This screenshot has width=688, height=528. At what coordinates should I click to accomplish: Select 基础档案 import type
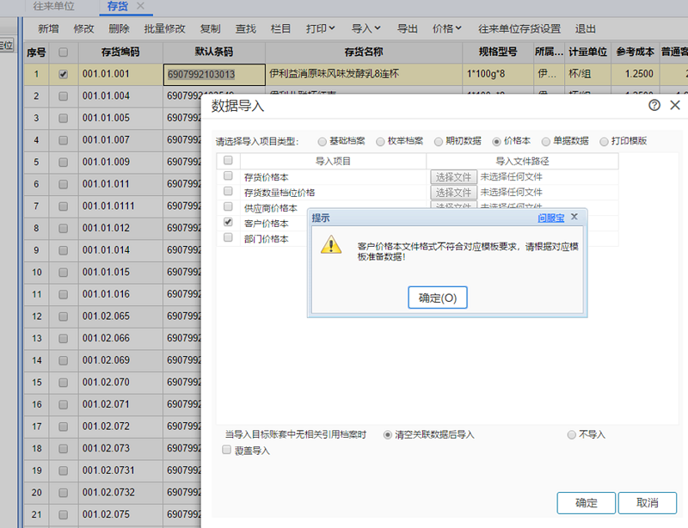click(322, 141)
